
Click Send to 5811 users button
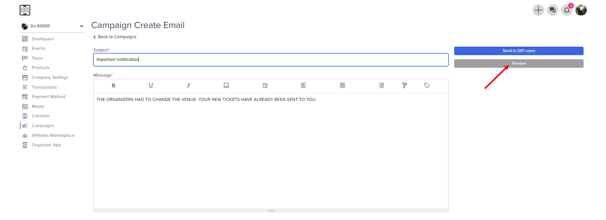click(519, 51)
